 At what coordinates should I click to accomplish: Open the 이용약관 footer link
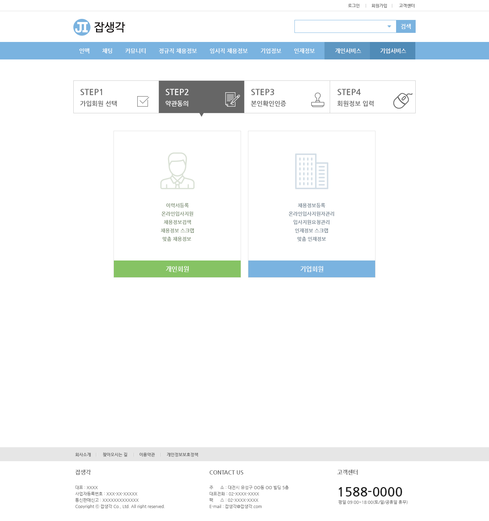coord(147,455)
